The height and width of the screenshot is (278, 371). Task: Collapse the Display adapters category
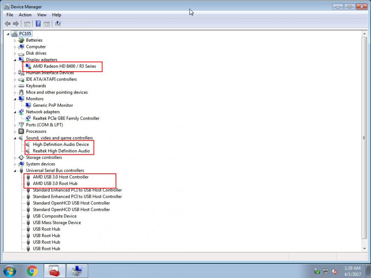[x=15, y=60]
